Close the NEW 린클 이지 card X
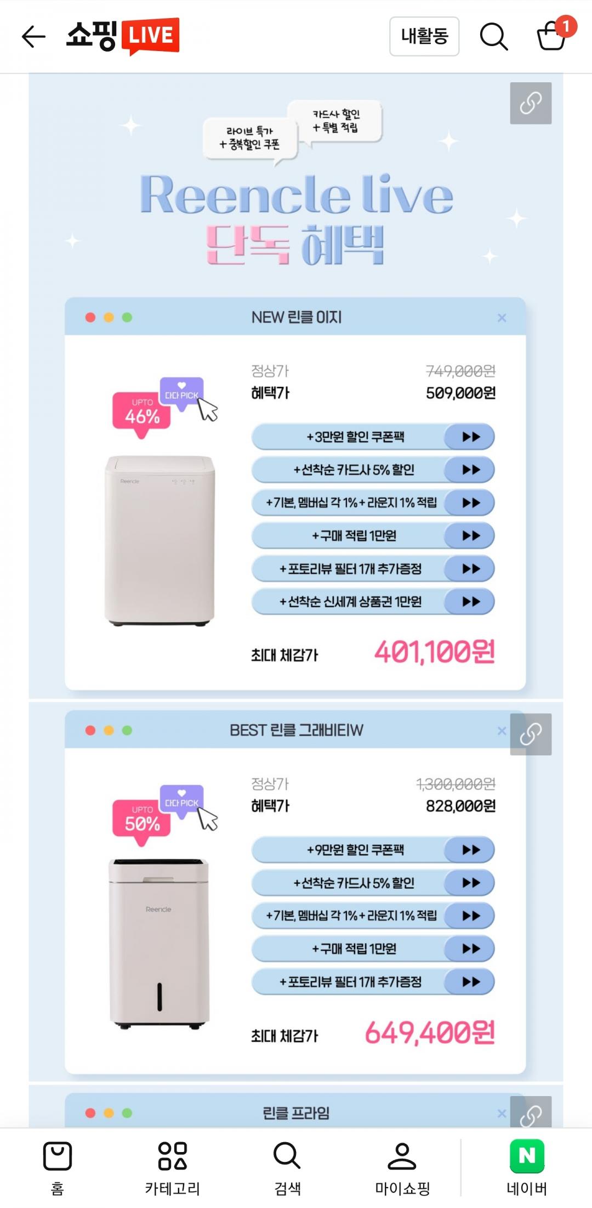The width and height of the screenshot is (592, 1208). click(x=502, y=318)
